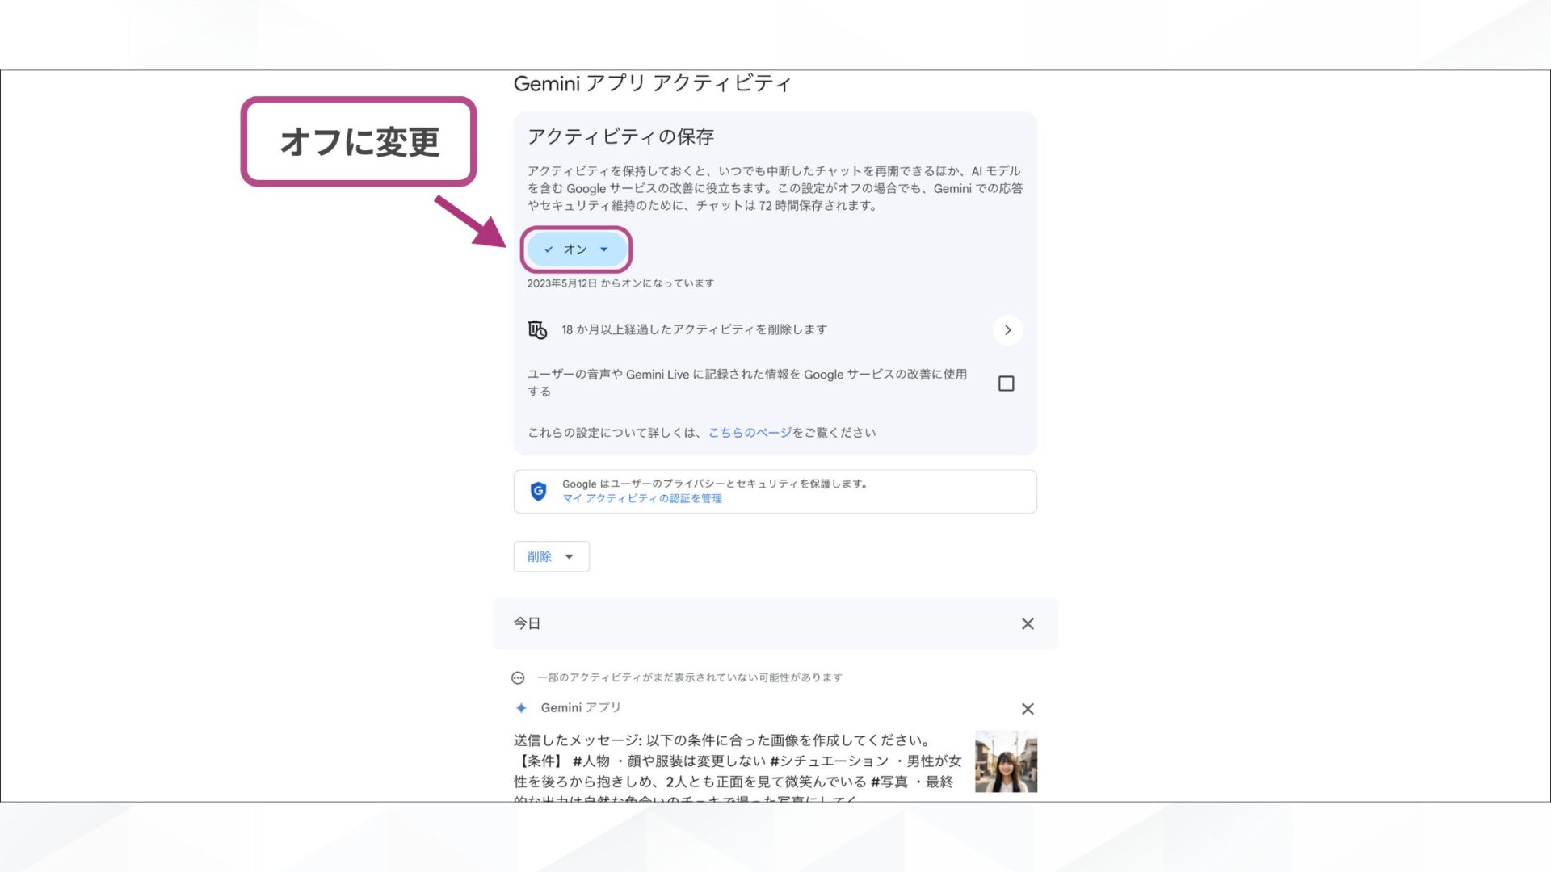This screenshot has height=872, width=1551.
Task: Open the こちらのページ help link
Action: pyautogui.click(x=749, y=432)
